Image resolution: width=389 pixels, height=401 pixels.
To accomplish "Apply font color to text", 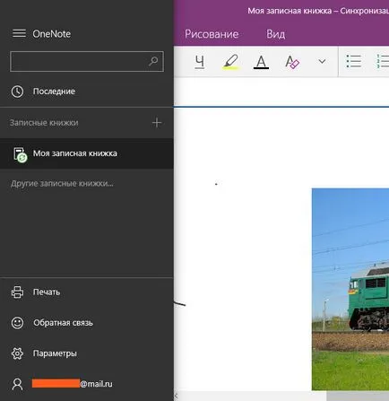I will pos(261,62).
